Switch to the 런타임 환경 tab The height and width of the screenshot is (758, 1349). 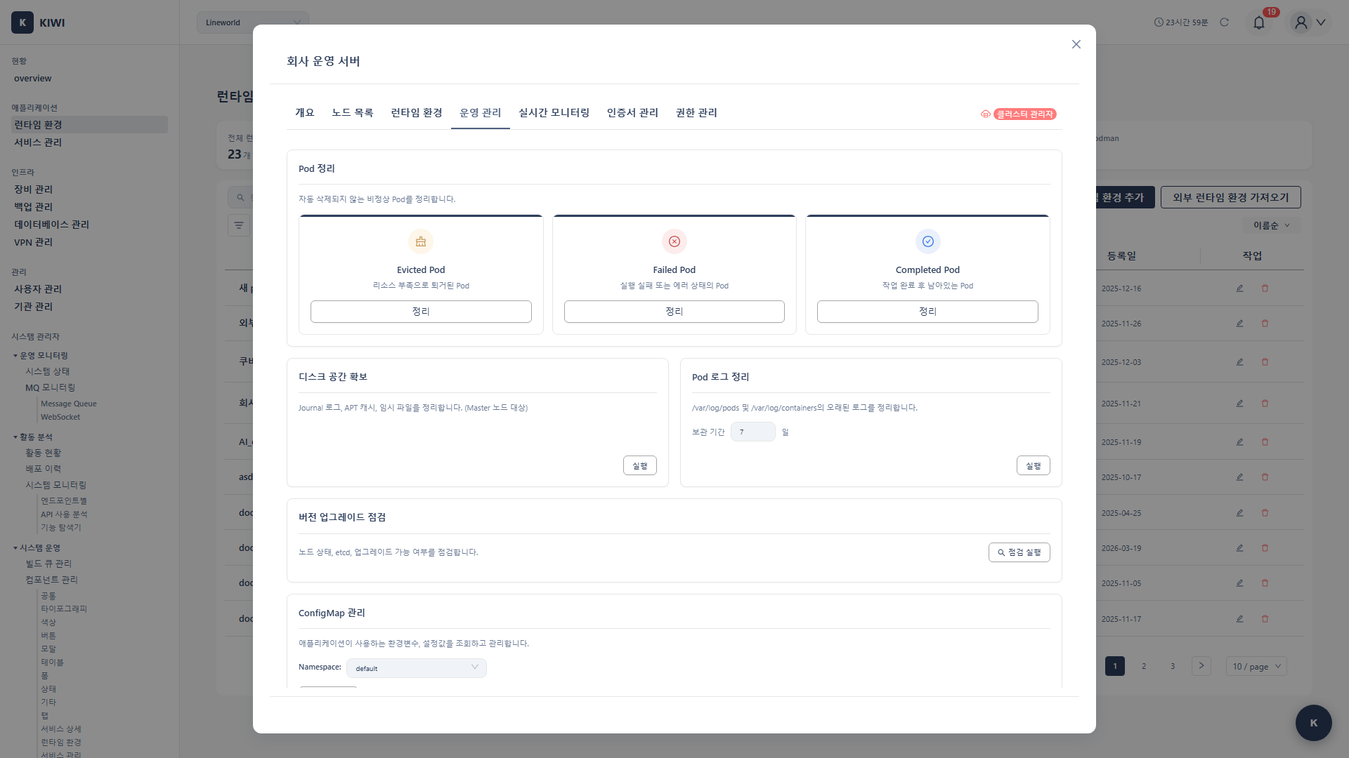417,113
